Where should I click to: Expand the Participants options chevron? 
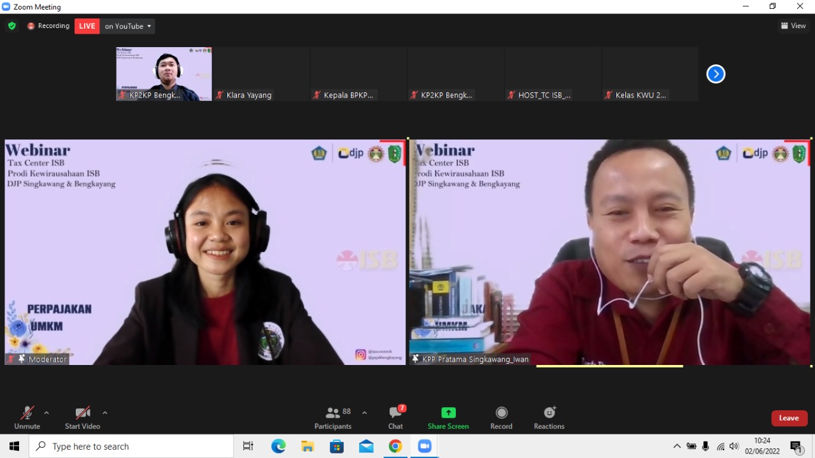pos(364,413)
